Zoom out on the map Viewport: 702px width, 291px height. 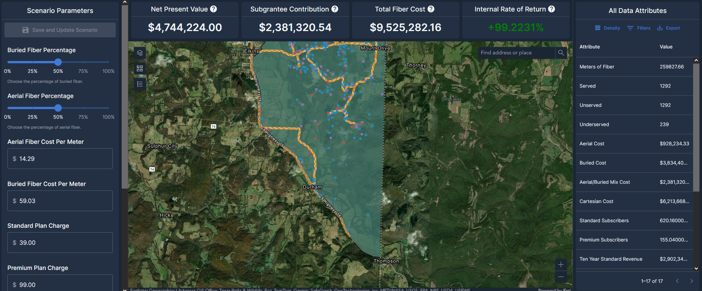coord(561,277)
